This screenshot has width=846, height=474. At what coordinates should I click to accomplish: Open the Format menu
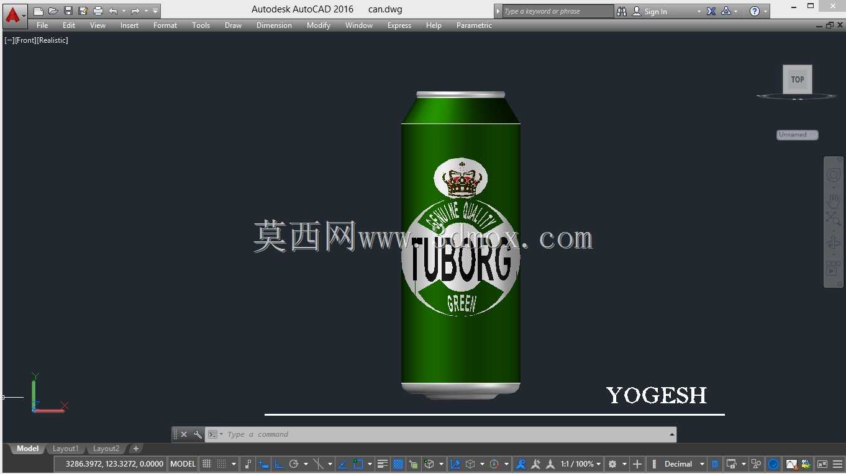(x=165, y=25)
